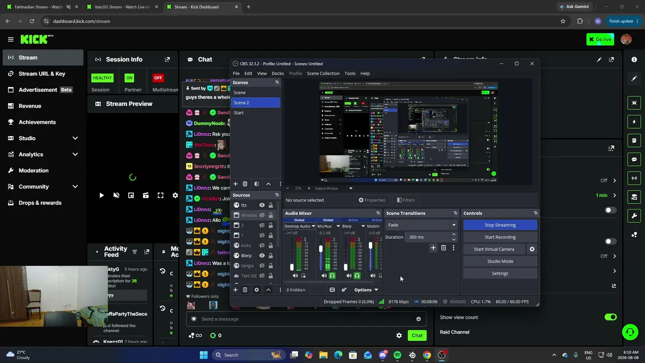Mute the Desktop Audio channel

pyautogui.click(x=295, y=276)
